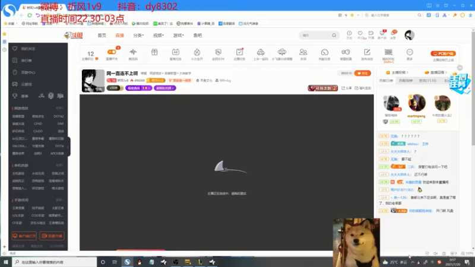This screenshot has width=475, height=267.
Task: Click the 客户端打开 orange outlined button
Action: [x=24, y=236]
